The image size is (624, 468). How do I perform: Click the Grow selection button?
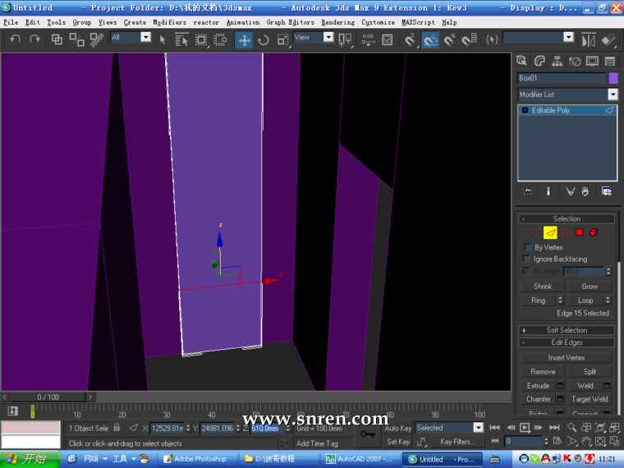(x=590, y=287)
